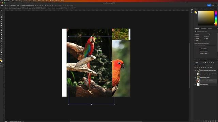Screen dimensions: 218x122
Task: Select the Zoom tool
Action: tap(1, 55)
